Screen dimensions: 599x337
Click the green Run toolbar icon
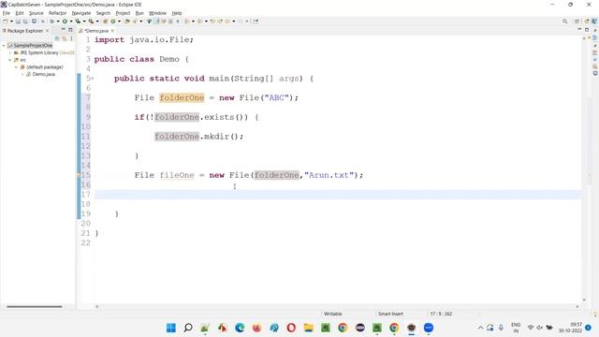point(65,22)
